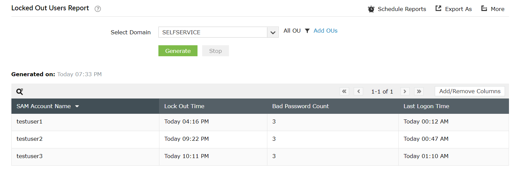The image size is (519, 195).
Task: Go to next page of results
Action: click(x=405, y=92)
